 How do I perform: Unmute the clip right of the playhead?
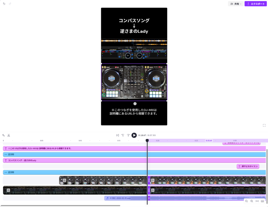pos(153,181)
